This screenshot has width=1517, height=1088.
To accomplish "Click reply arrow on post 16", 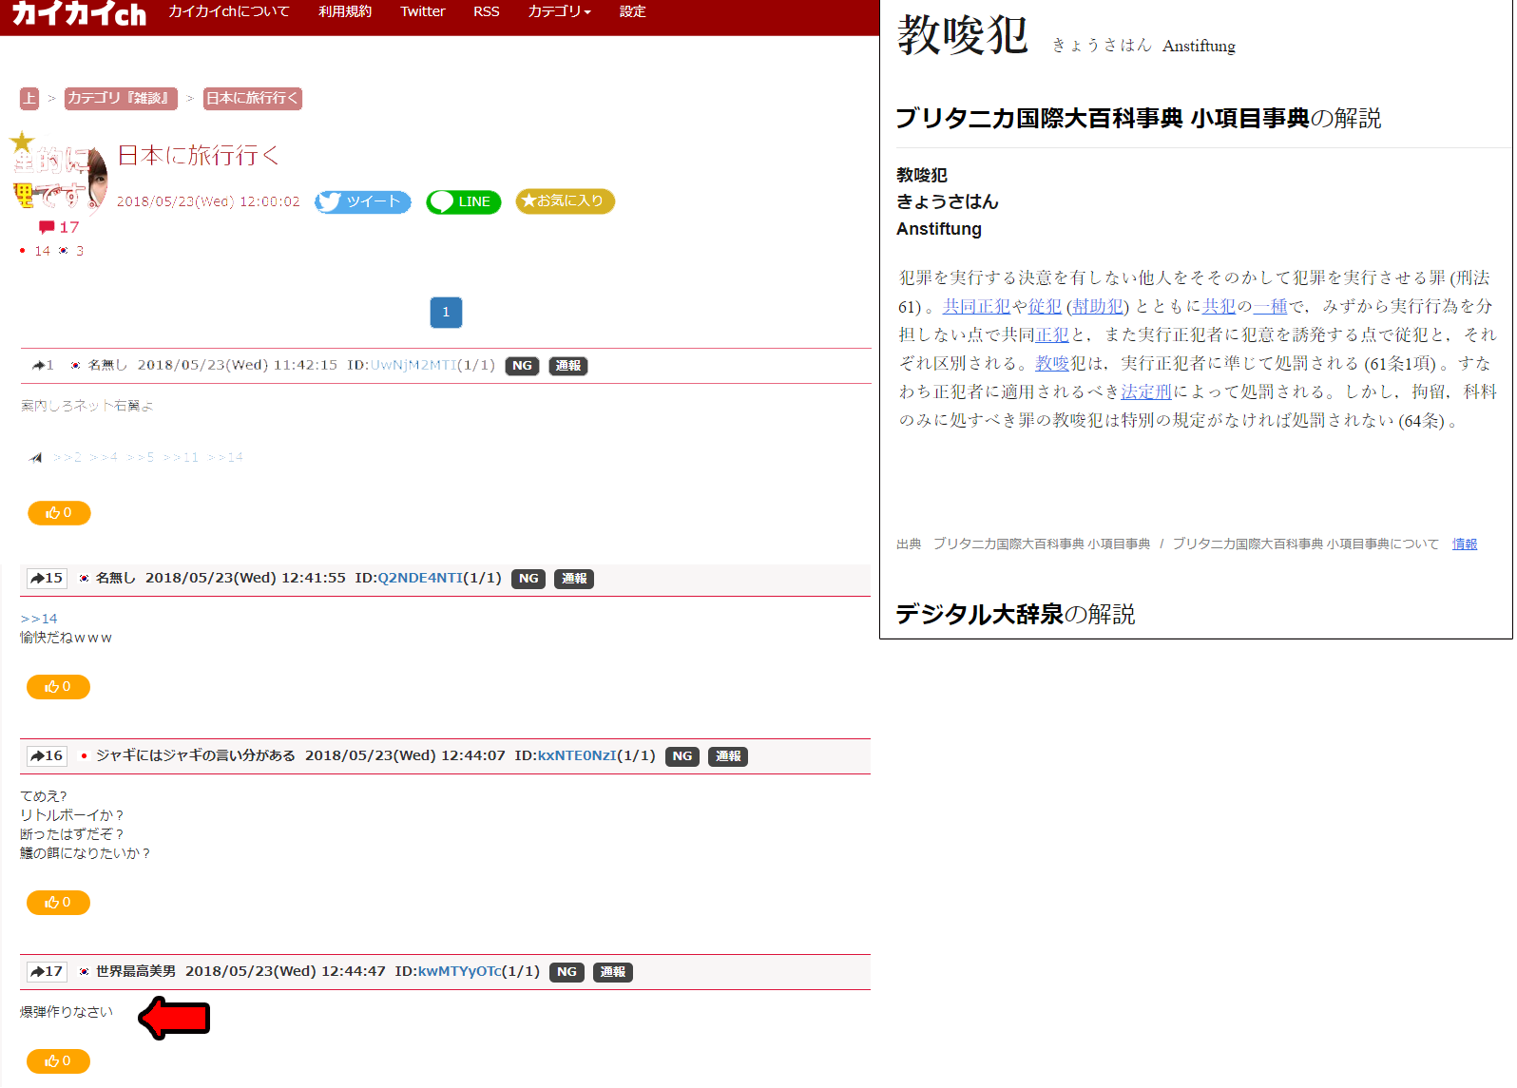I will pyautogui.click(x=46, y=756).
